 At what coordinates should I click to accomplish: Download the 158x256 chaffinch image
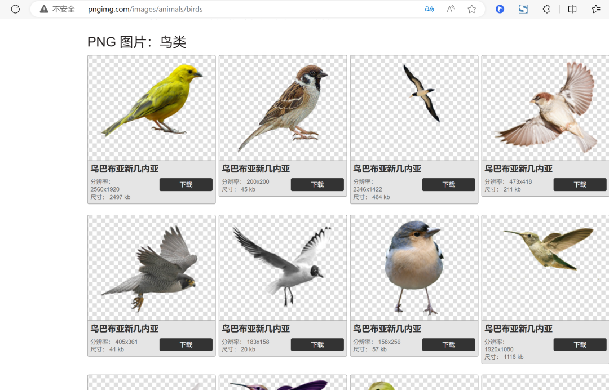pos(449,344)
